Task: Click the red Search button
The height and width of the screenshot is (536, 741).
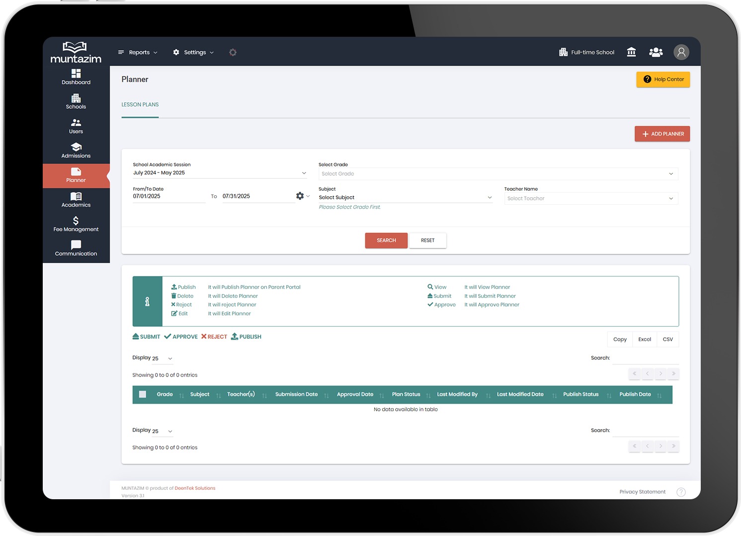Action: click(386, 240)
